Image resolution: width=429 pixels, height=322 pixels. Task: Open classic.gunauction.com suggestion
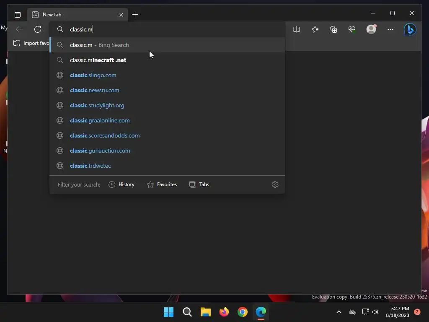click(x=167, y=151)
